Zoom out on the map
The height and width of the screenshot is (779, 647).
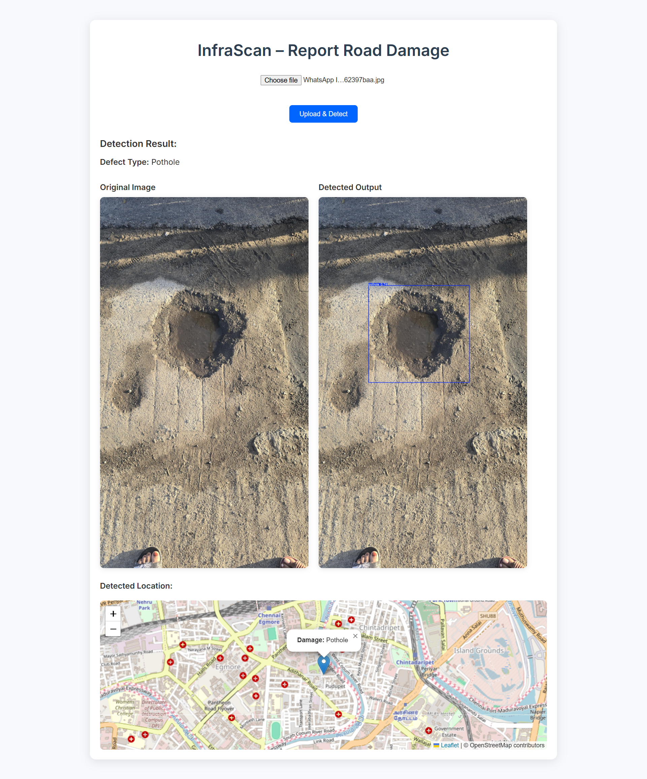pos(113,629)
